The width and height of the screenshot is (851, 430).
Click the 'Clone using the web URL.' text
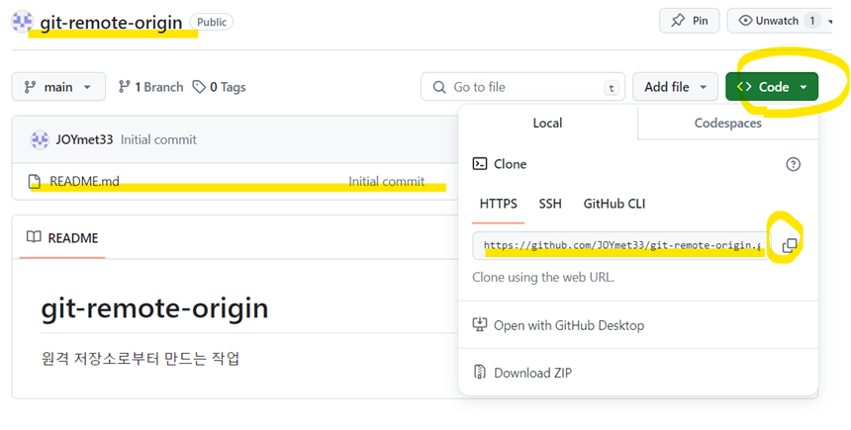[x=543, y=277]
